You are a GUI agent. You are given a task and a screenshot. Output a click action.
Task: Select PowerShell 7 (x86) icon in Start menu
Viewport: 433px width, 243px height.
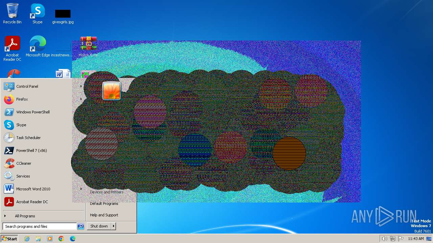(x=9, y=151)
